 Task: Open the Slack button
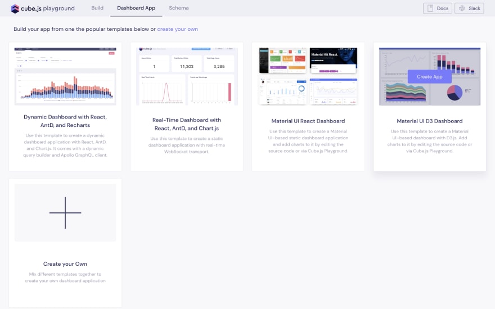(469, 8)
